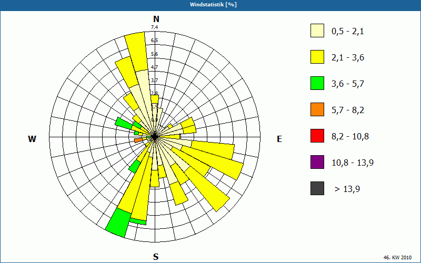Click the '10,8 - 13,9' legend text

tap(353, 163)
